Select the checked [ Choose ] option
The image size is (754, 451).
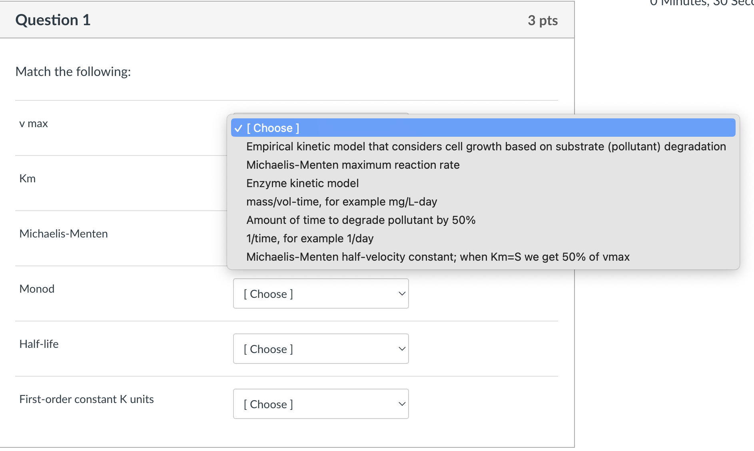click(x=273, y=128)
